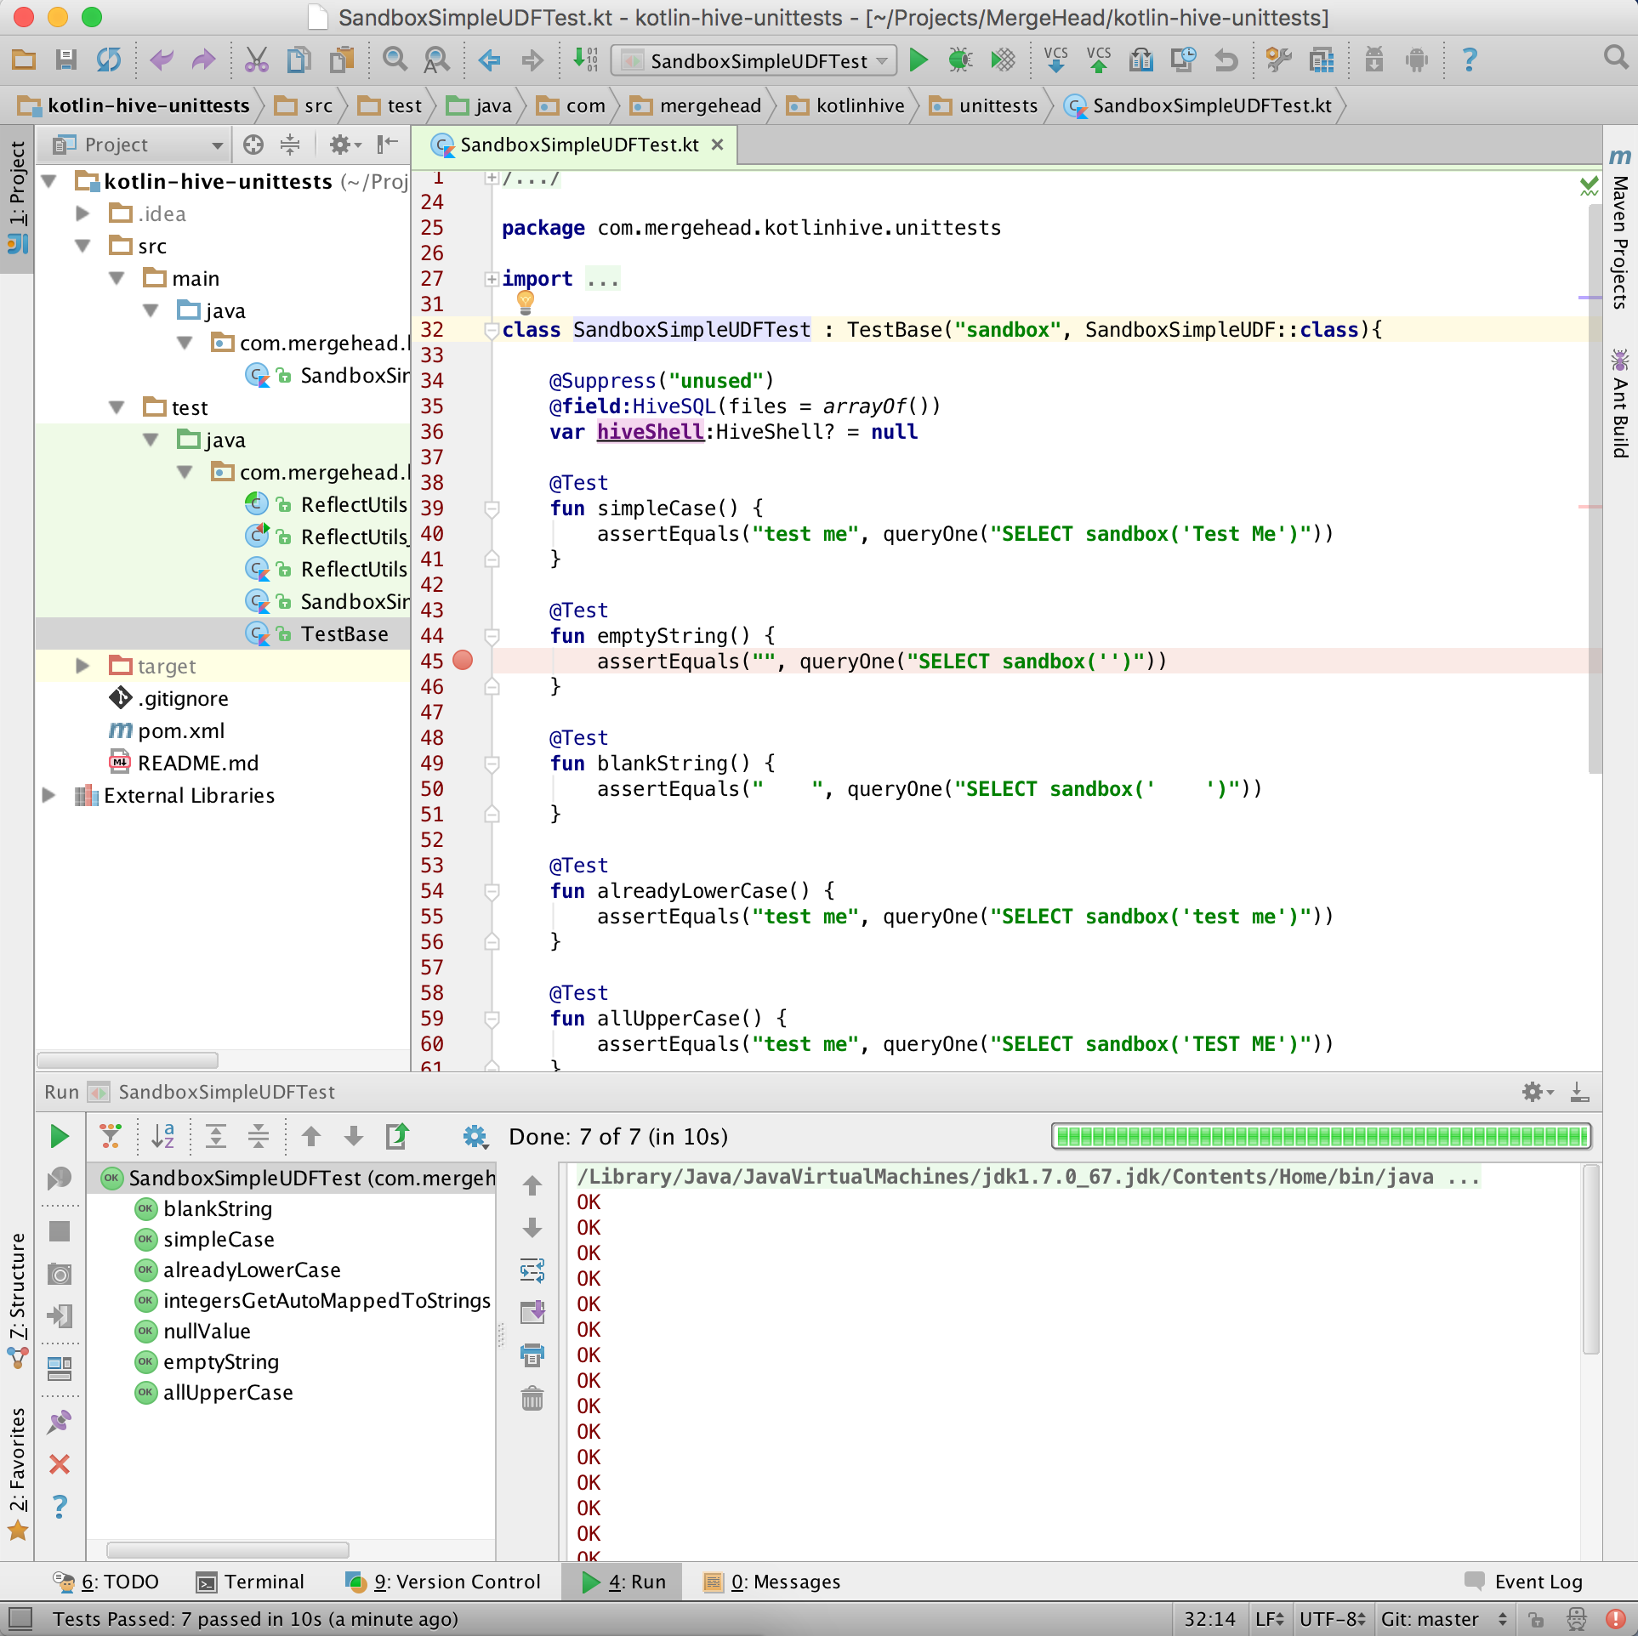Screen dimensions: 1638x1636
Task: Open the Terminal tool window tab
Action: [x=250, y=1582]
